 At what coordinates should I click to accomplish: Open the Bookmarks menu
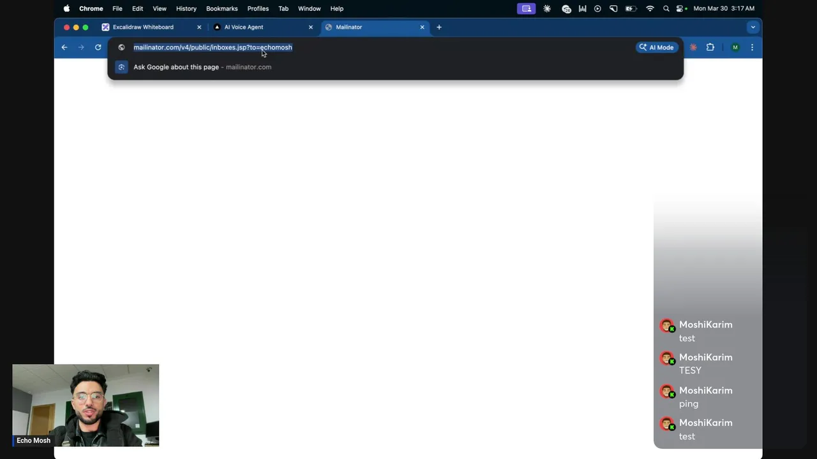[221, 8]
